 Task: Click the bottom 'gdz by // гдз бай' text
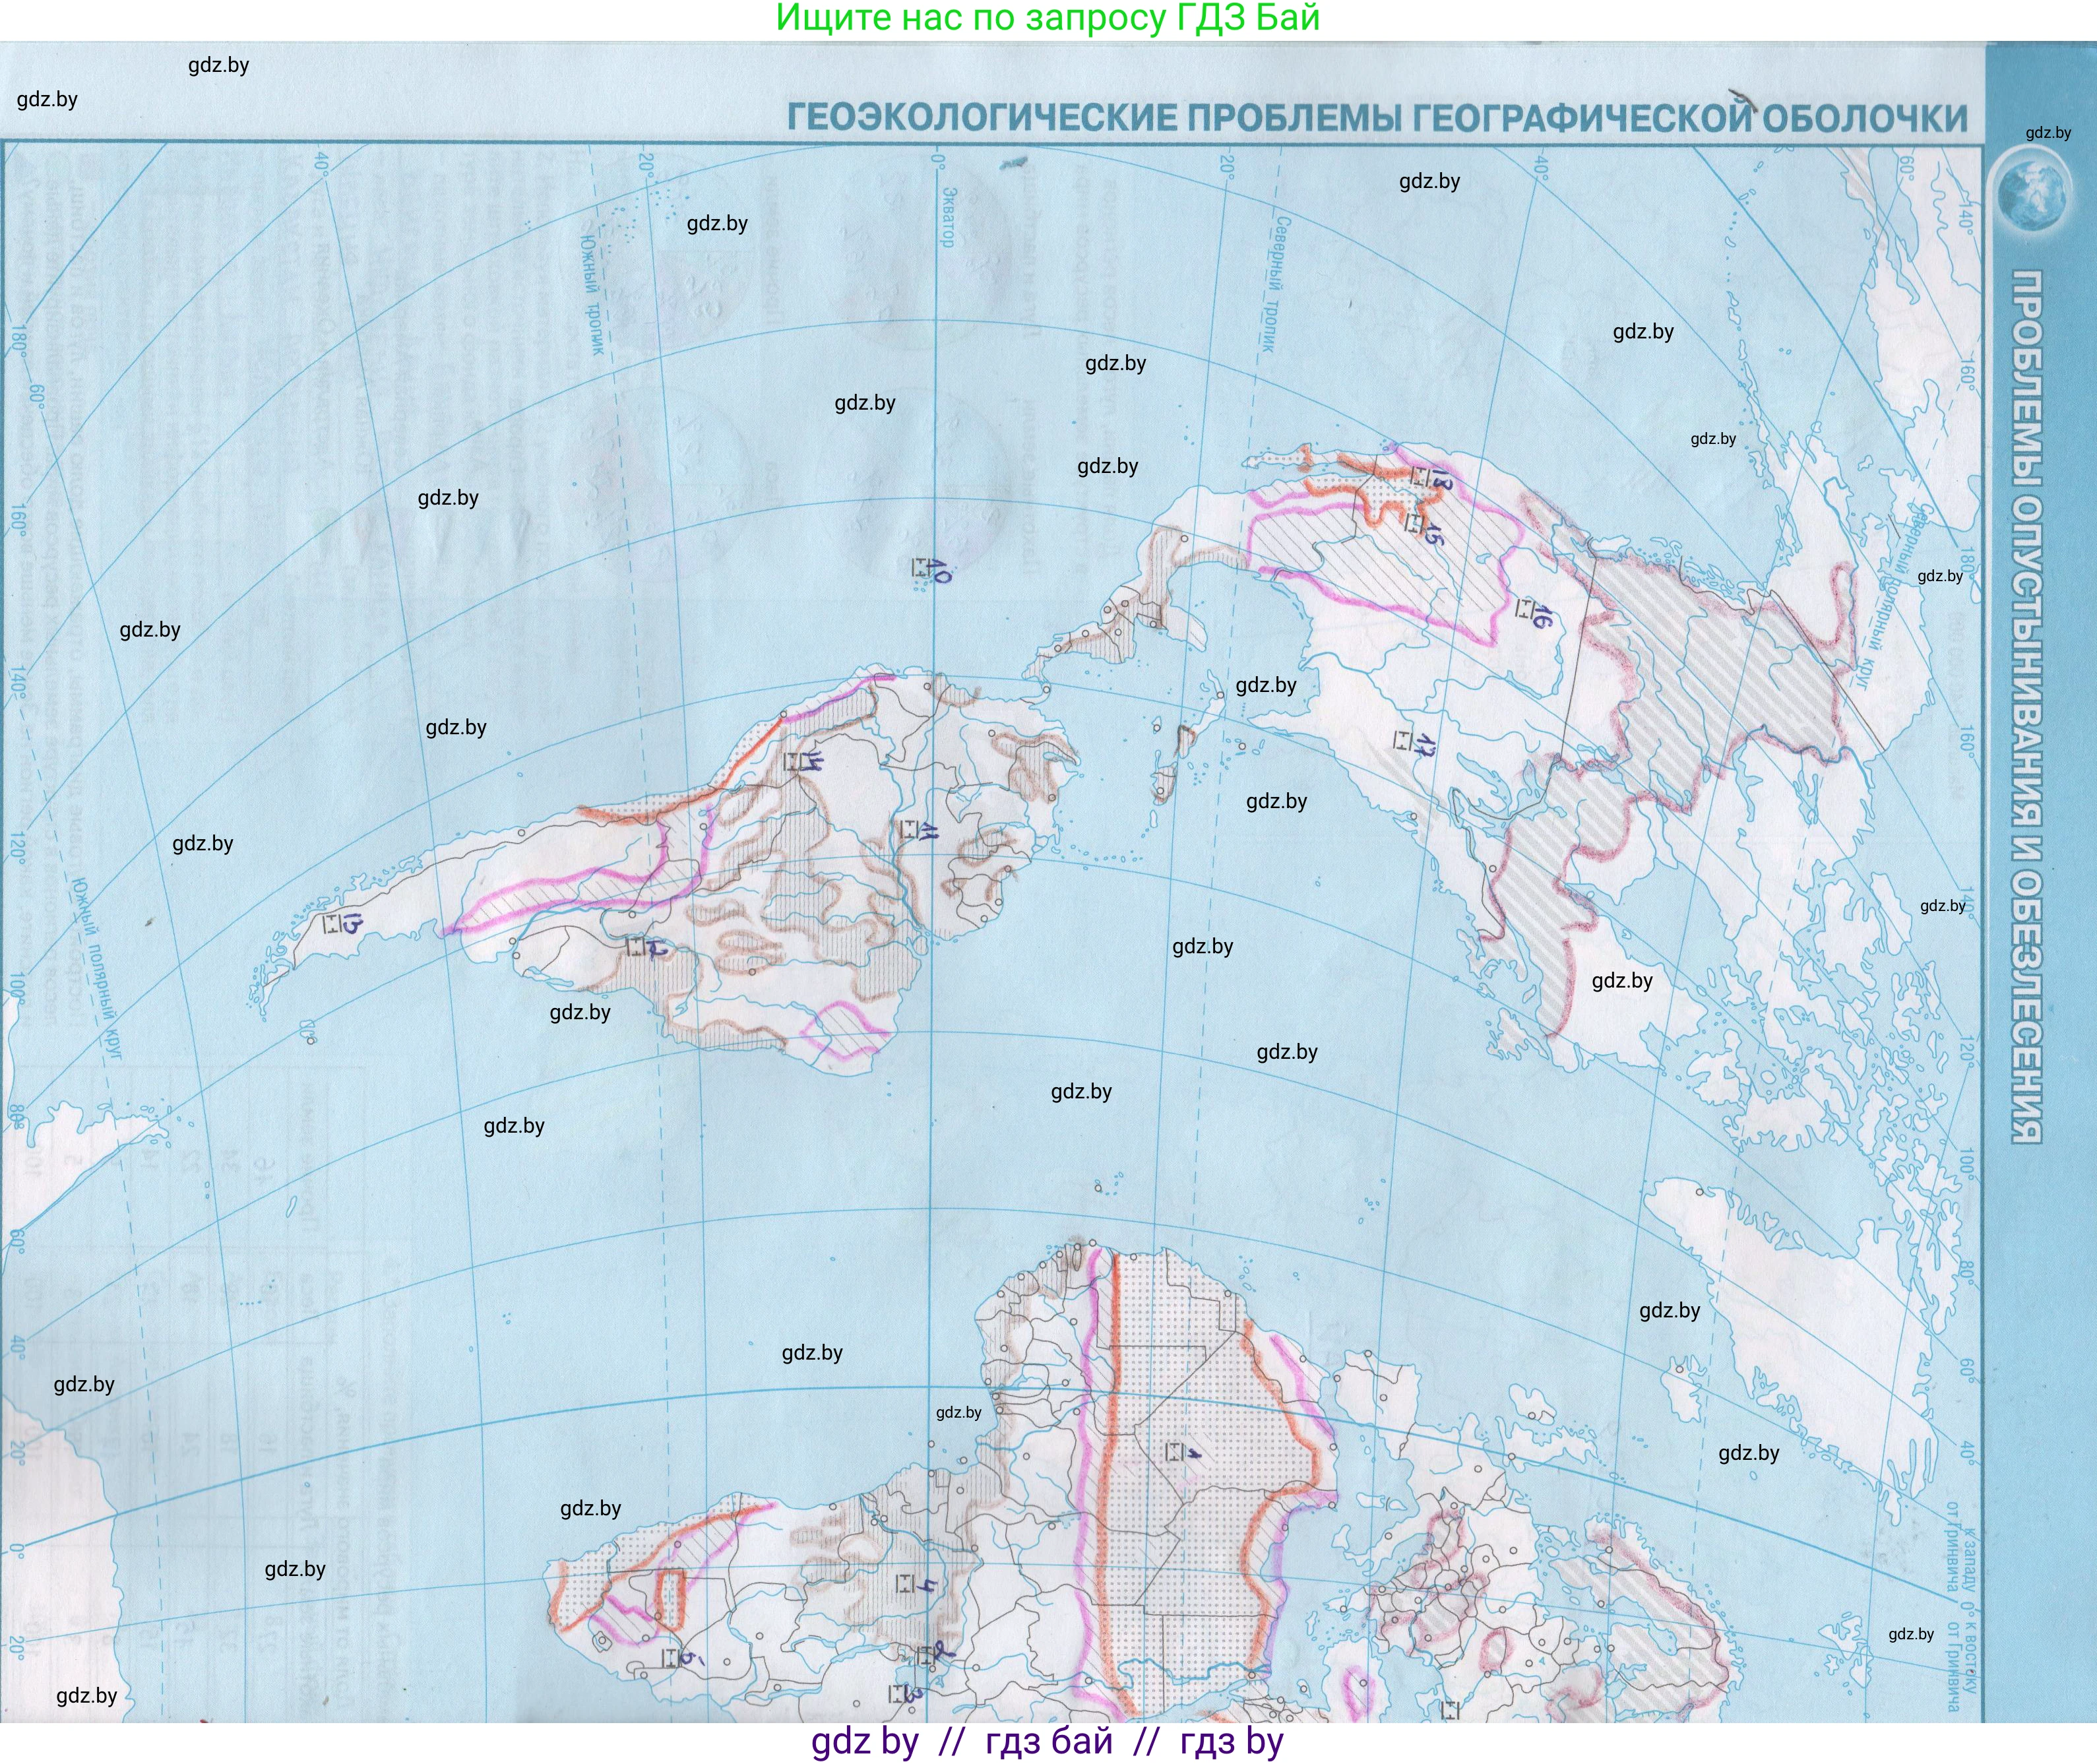[x=1047, y=1741]
